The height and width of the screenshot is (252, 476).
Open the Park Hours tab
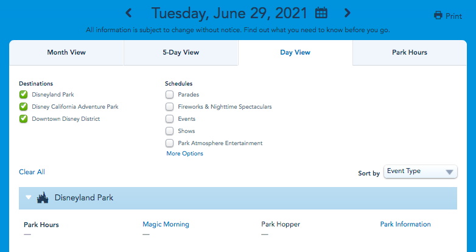[x=409, y=53]
